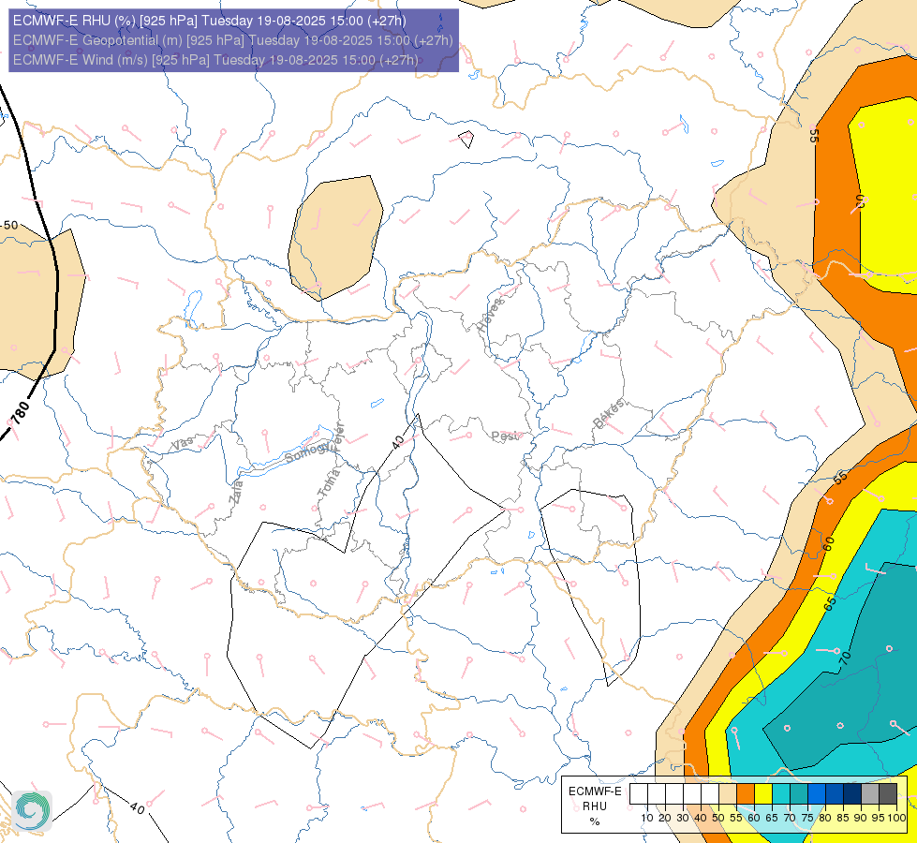Click the legend value 90
Screen dimensions: 917x843
(861, 818)
